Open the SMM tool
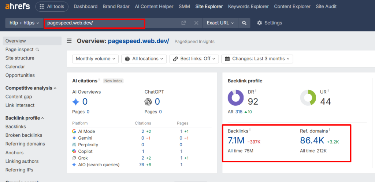Screen dimensions: 375x182 pos(185,7)
